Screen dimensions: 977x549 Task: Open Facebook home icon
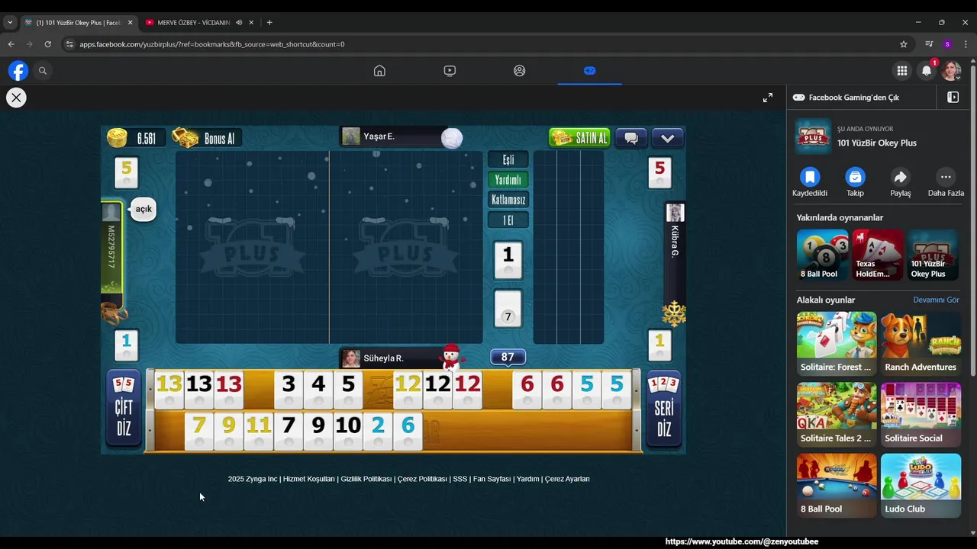(379, 71)
